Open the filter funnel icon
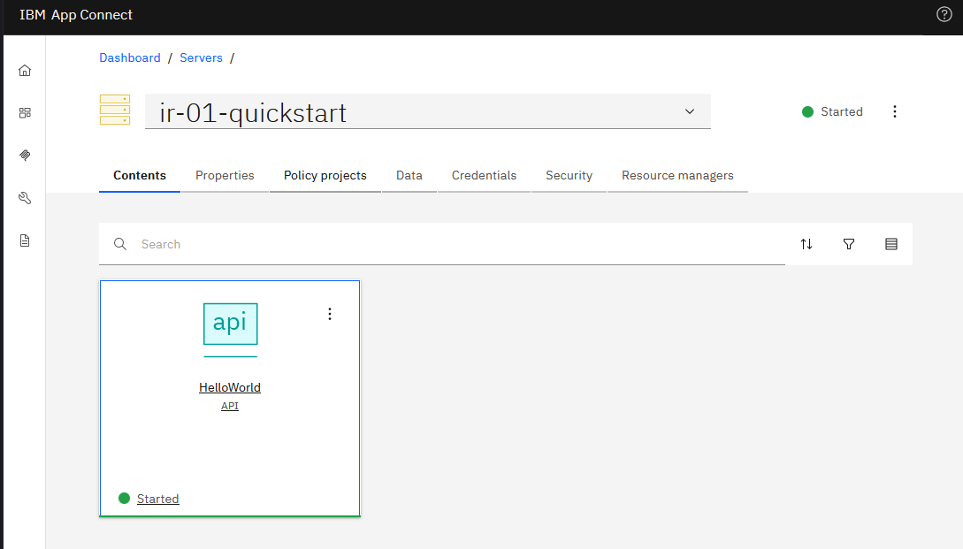This screenshot has width=963, height=549. [x=849, y=244]
